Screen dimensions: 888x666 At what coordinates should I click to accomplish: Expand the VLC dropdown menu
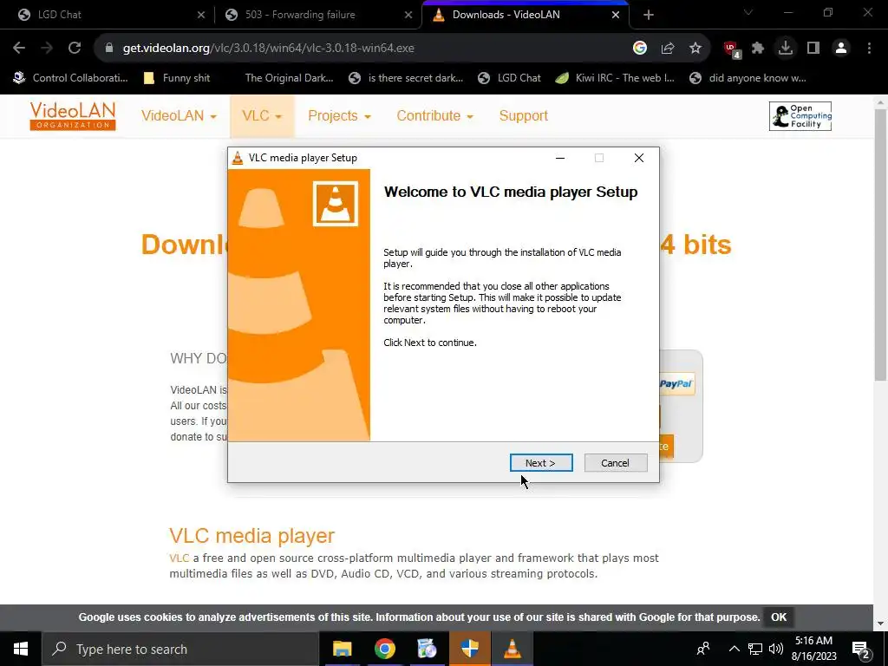coord(262,115)
